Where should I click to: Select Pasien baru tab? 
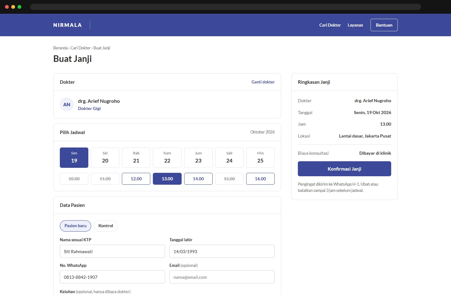click(x=75, y=226)
